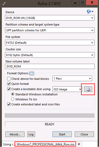The image size is (99, 147).
Task: Toggle the Format Options advanced arrow
Action: 32,73
